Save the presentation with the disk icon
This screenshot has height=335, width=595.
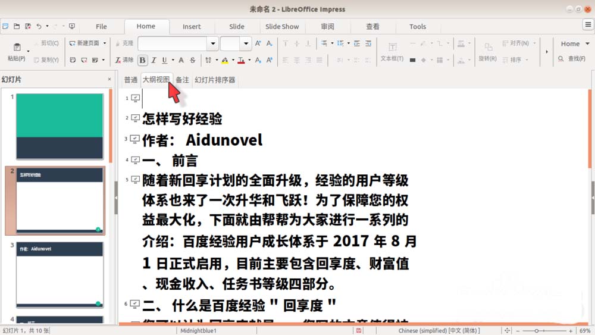pos(28,26)
